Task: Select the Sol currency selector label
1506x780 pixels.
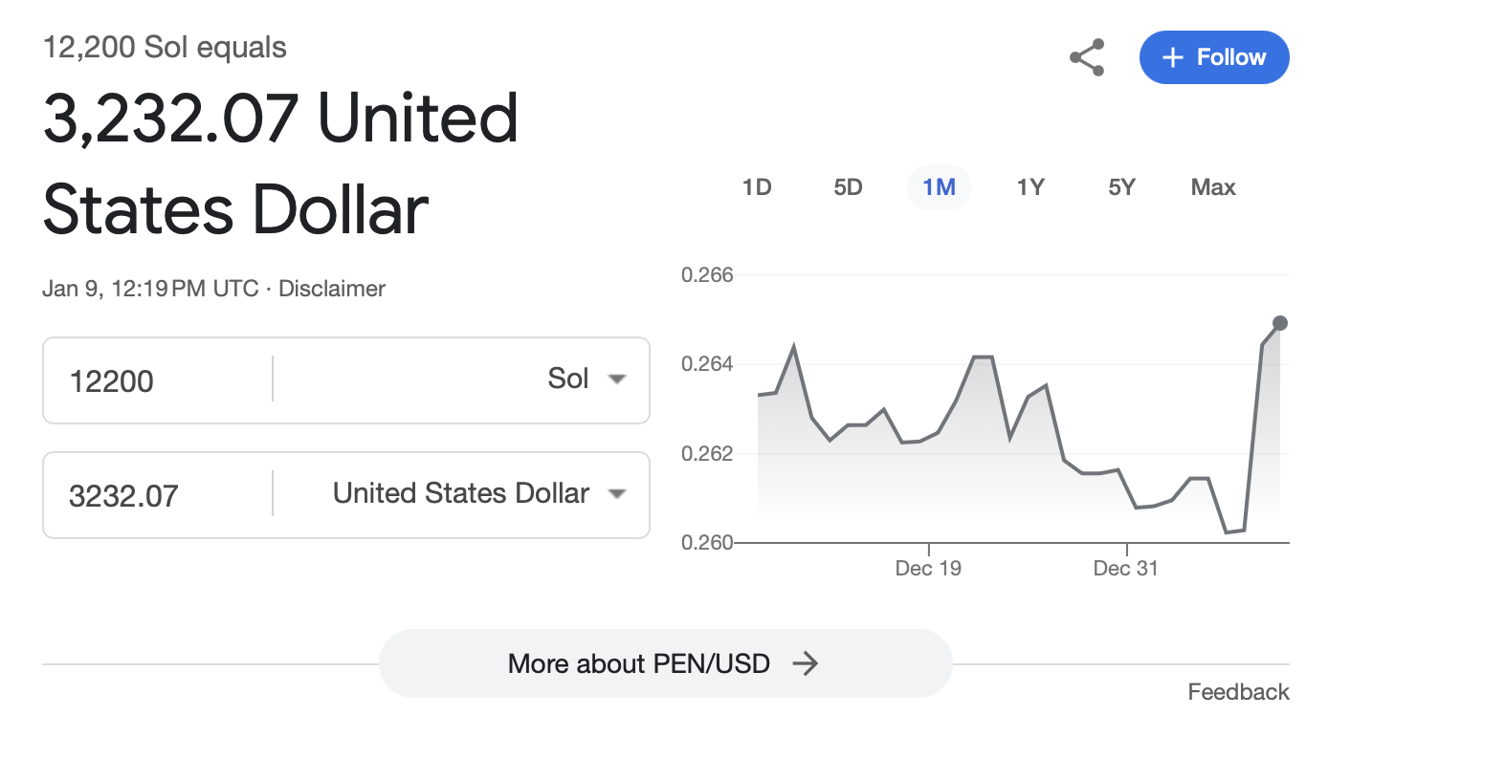Action: [x=567, y=379]
